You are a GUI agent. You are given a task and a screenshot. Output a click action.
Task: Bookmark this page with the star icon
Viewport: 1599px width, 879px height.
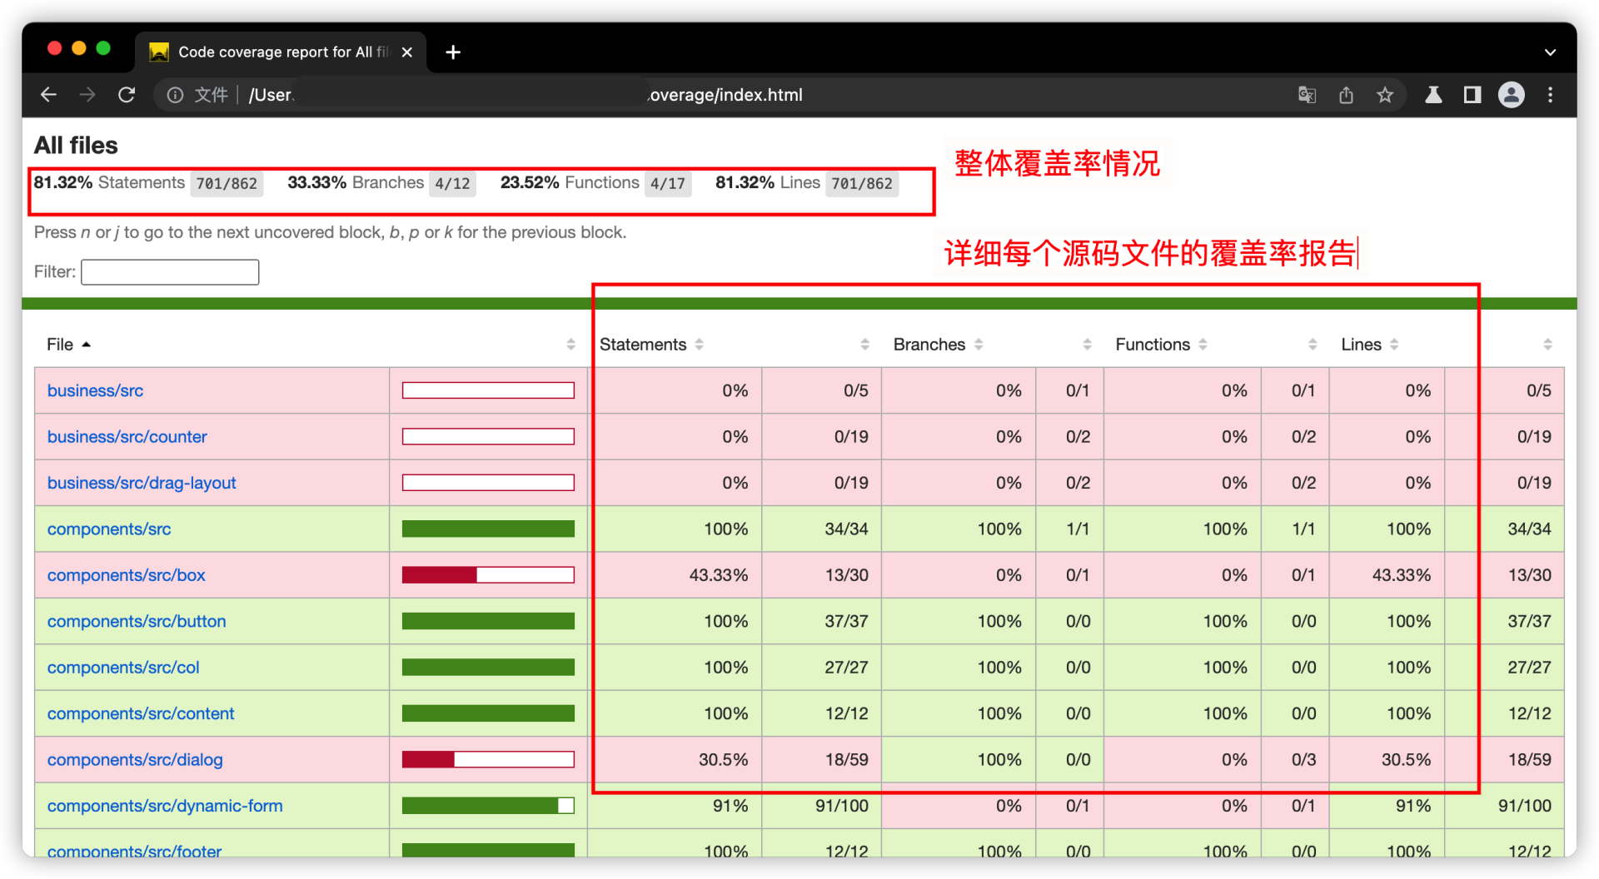pyautogui.click(x=1385, y=95)
